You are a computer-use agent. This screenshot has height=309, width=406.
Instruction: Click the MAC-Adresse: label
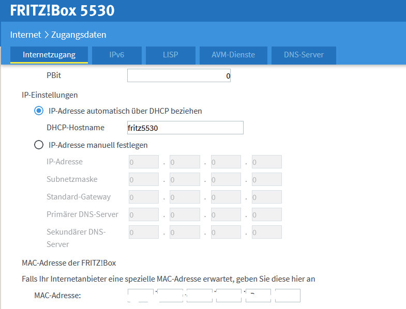(57, 295)
